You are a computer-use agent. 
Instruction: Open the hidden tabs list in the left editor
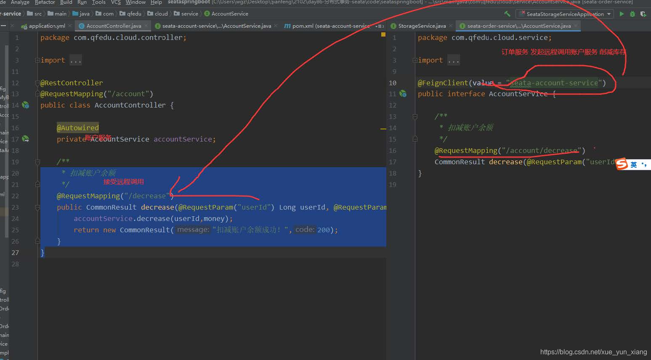(380, 26)
